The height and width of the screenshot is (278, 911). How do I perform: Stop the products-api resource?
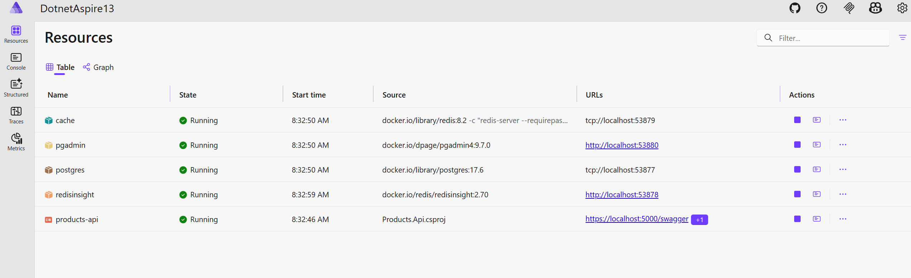coord(797,219)
